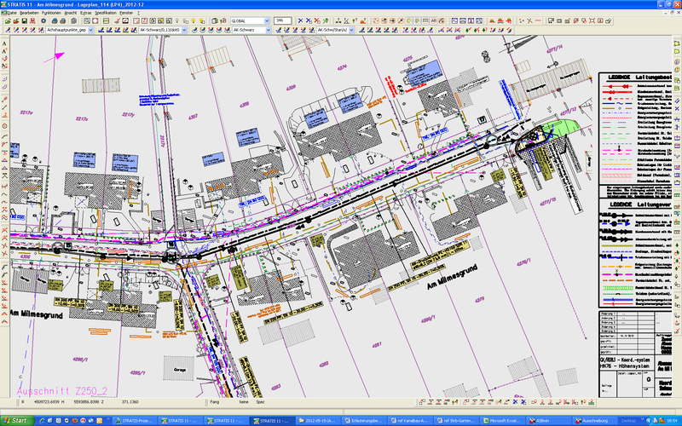
Task: Click the 'Ausschnitt Z250_2' label on the plan
Action: pos(61,391)
